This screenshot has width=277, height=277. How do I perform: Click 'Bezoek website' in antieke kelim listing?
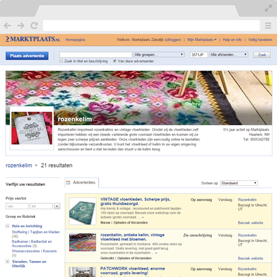pyautogui.click(x=251, y=259)
